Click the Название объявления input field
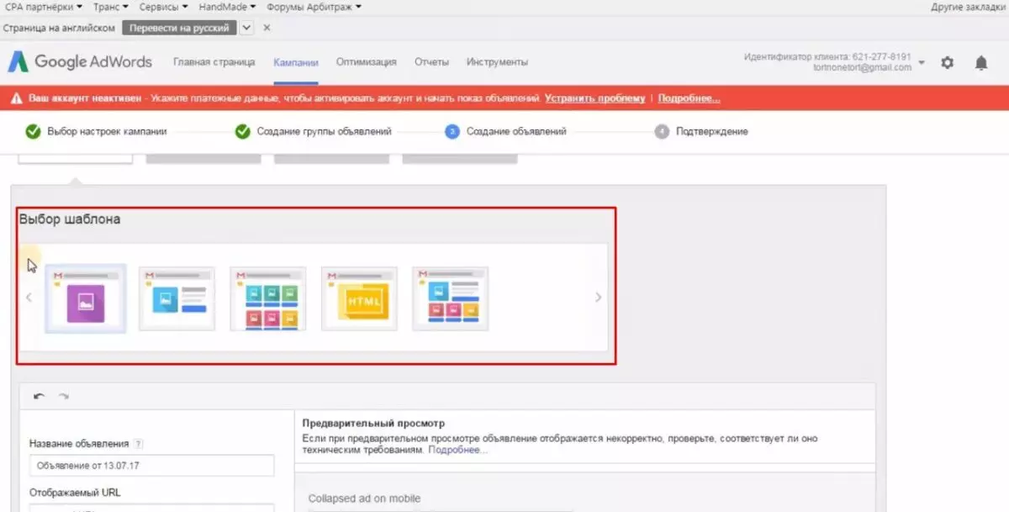1009x512 pixels. [x=151, y=465]
